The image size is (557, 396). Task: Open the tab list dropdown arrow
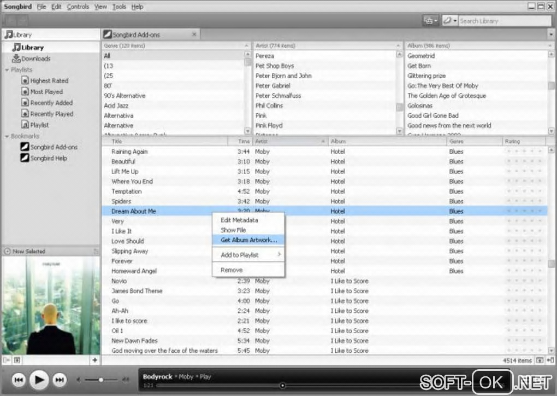click(551, 34)
